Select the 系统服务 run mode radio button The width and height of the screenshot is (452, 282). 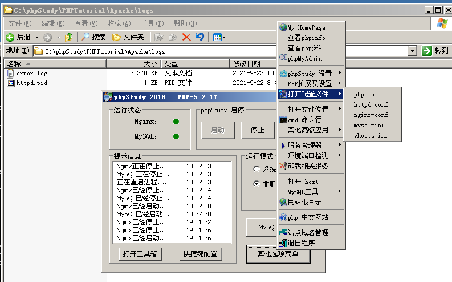coord(256,169)
